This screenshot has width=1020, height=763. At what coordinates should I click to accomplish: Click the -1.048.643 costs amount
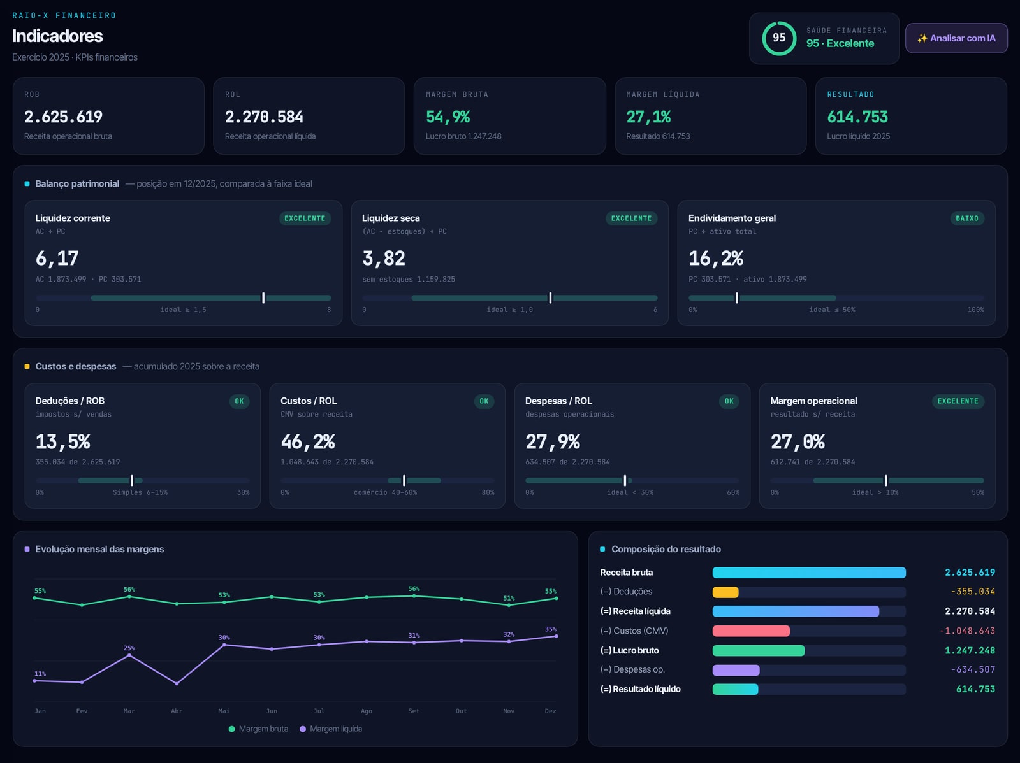tap(967, 631)
